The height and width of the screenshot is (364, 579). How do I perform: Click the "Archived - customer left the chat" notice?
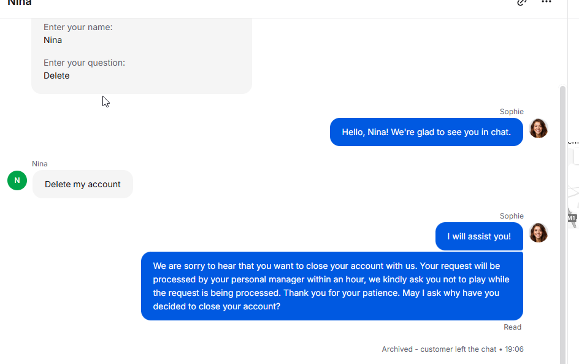coord(439,349)
